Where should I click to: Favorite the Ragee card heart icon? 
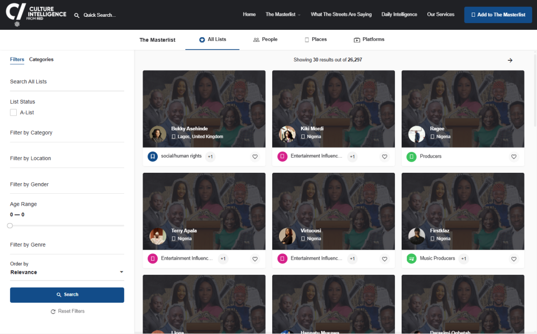(514, 157)
